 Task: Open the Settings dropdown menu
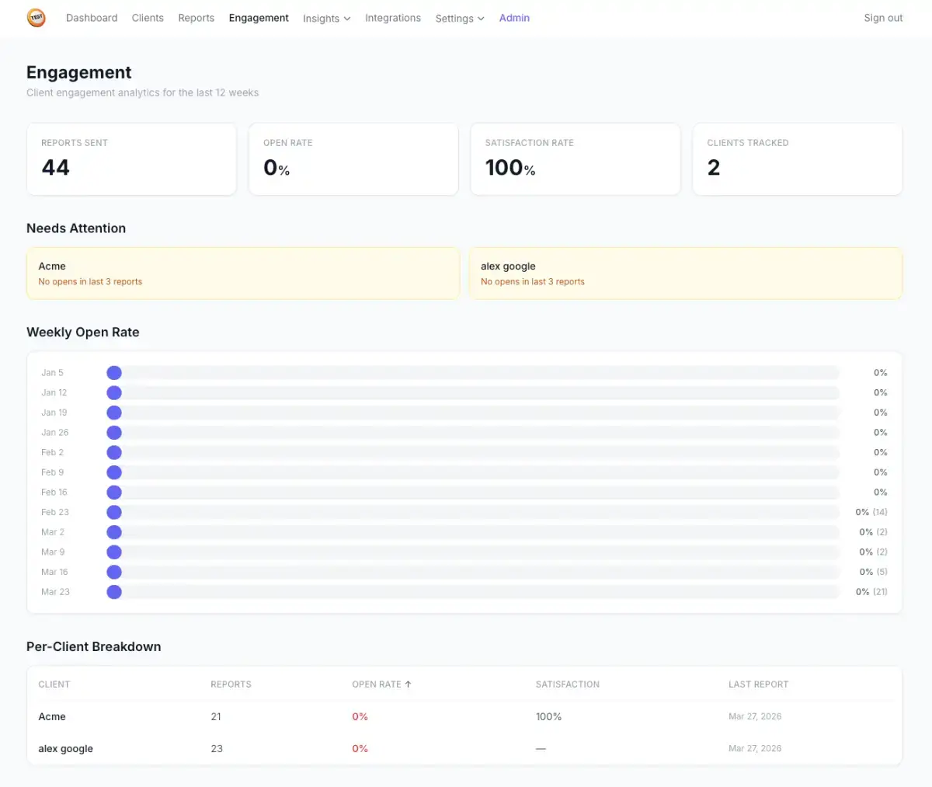(459, 19)
